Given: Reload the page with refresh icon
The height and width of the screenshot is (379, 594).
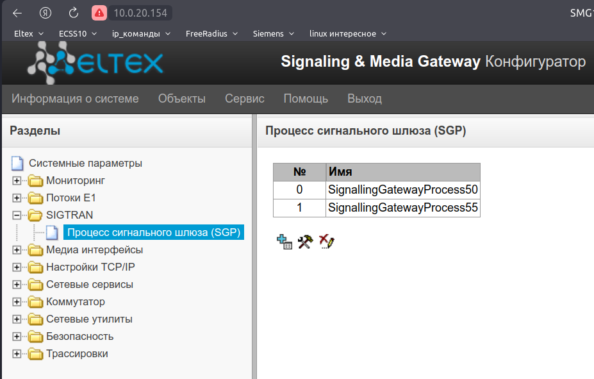Looking at the screenshot, I should coord(74,13).
